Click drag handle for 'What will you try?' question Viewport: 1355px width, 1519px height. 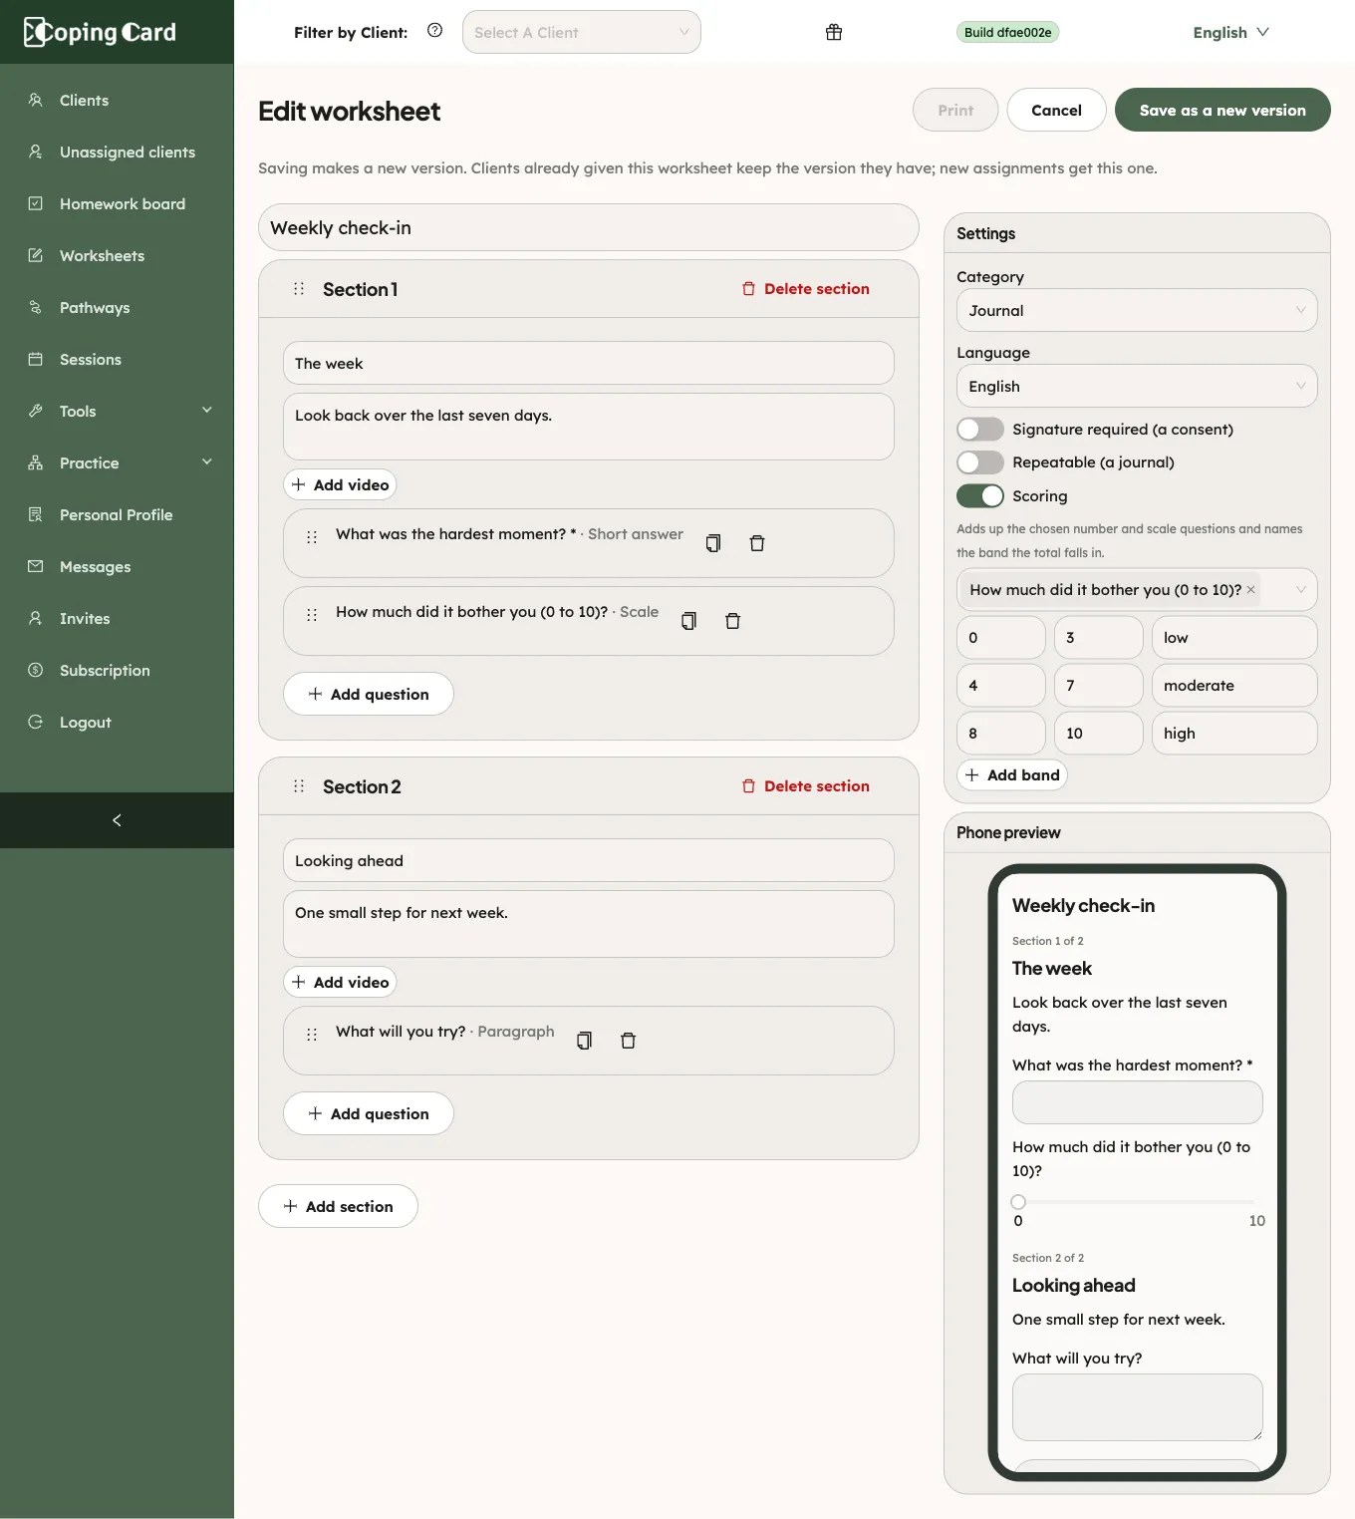coord(312,1035)
